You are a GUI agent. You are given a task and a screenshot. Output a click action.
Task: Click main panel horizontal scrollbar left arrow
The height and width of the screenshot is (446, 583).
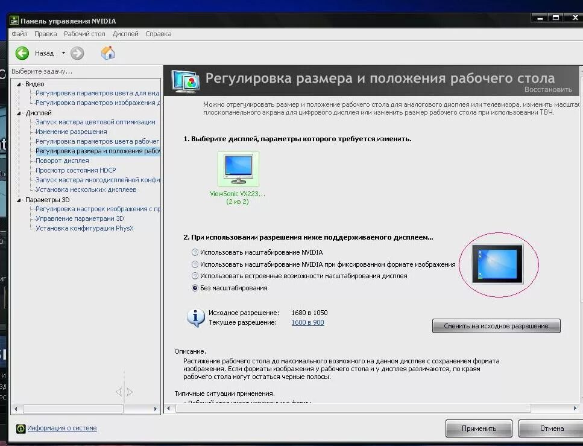coord(168,409)
